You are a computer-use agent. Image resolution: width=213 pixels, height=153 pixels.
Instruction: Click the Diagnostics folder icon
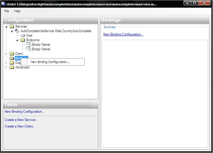click(x=12, y=63)
